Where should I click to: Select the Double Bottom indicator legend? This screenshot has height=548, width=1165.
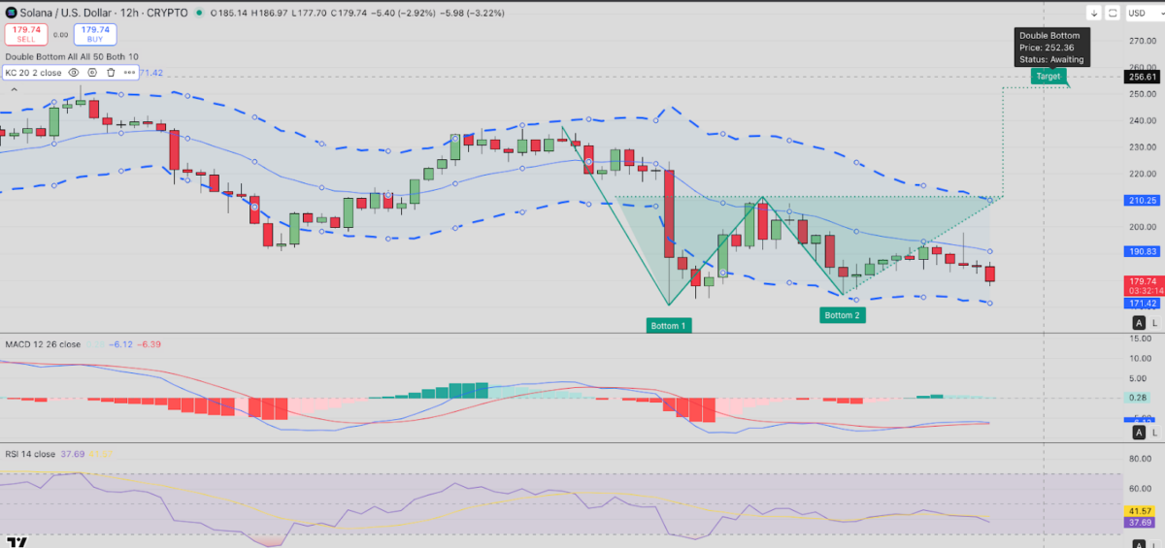[x=72, y=57]
